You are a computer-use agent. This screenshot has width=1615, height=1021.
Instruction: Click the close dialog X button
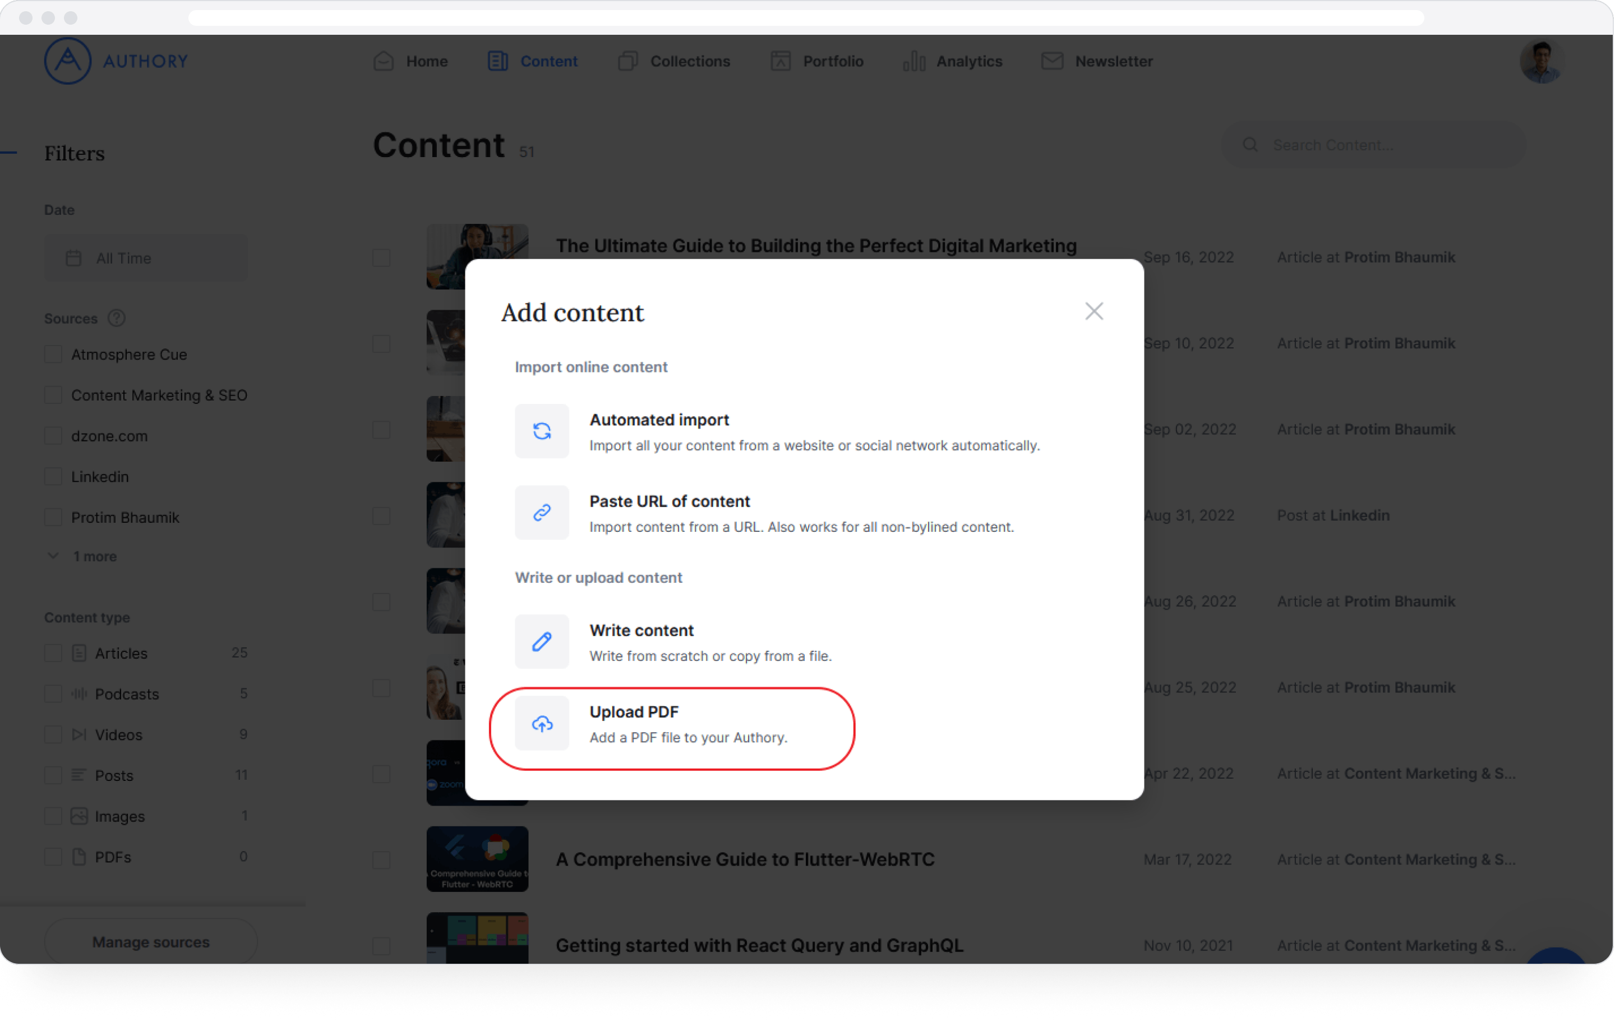(x=1092, y=311)
